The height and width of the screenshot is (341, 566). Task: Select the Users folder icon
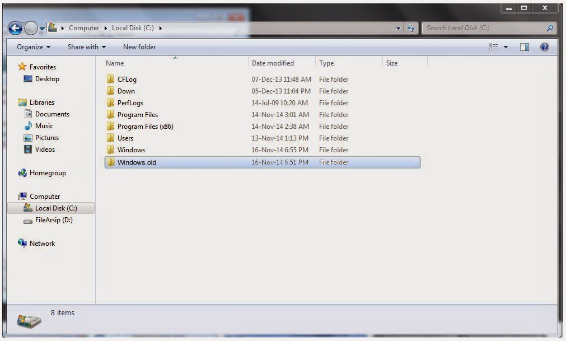click(x=110, y=138)
